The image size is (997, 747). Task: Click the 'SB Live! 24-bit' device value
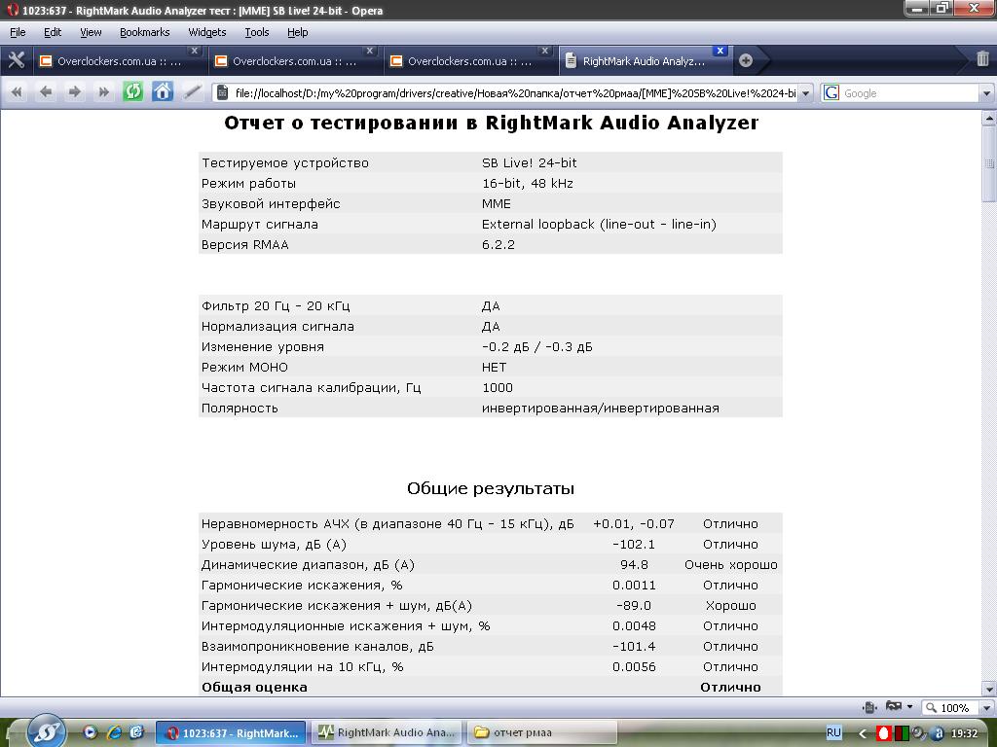pyautogui.click(x=529, y=162)
